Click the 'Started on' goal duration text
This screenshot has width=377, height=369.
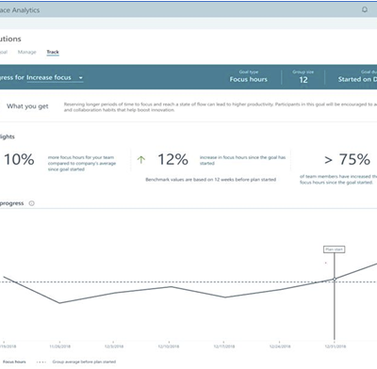pyautogui.click(x=357, y=79)
